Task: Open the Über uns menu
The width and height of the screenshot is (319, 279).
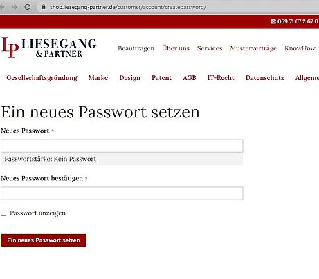Action: pos(176,48)
